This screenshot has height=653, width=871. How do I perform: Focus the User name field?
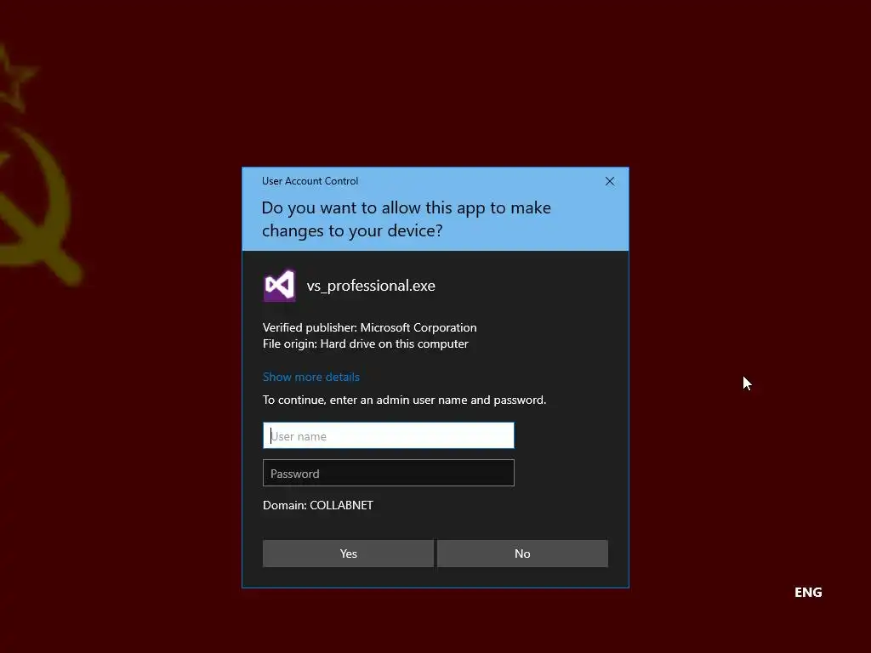tap(388, 436)
